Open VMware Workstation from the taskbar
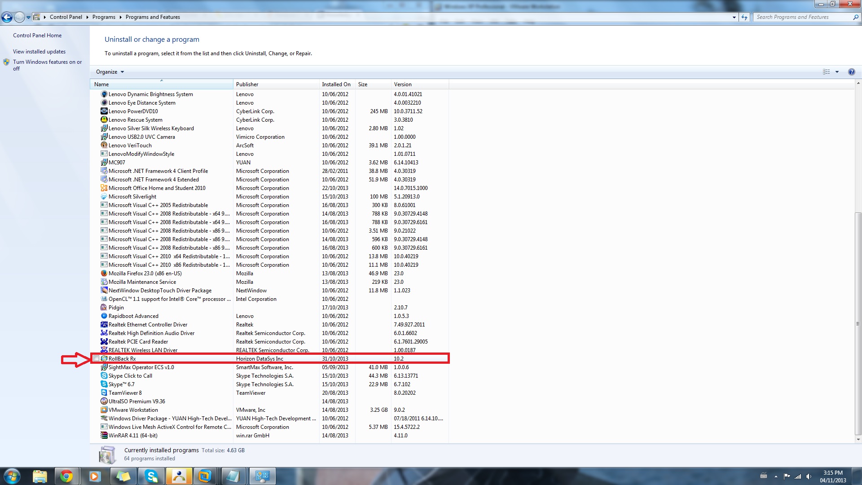Viewport: 862px width, 485px height. point(205,476)
